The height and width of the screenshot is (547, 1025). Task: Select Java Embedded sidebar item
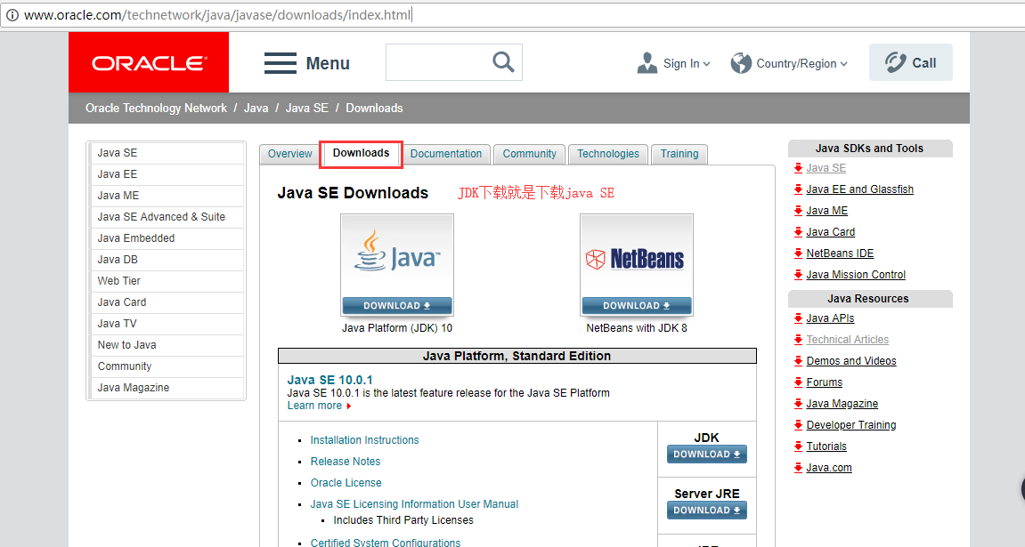(x=167, y=238)
